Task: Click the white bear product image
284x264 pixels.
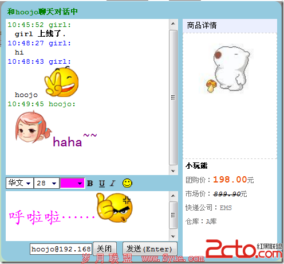Action: (x=228, y=69)
